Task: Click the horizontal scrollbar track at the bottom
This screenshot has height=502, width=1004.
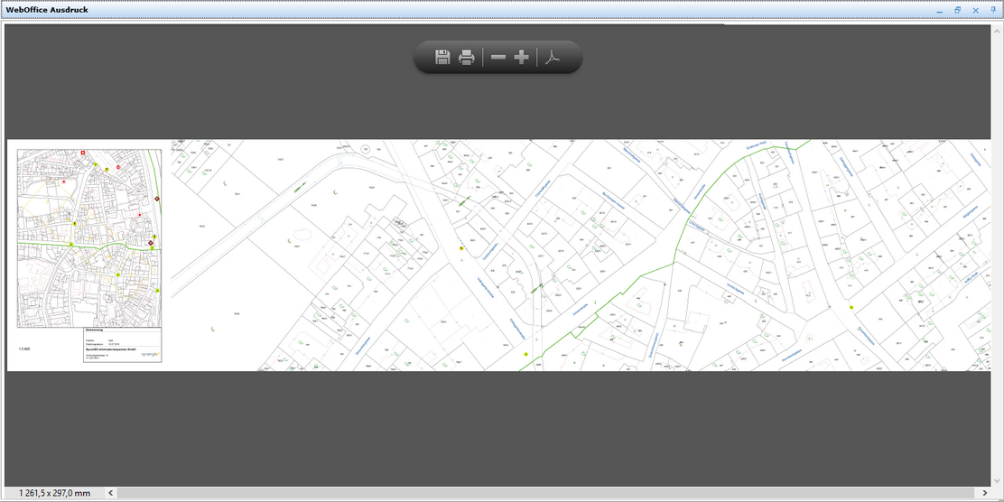Action: pyautogui.click(x=542, y=493)
